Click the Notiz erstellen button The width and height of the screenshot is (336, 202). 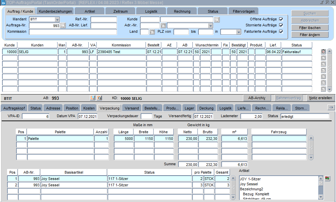coord(320,98)
